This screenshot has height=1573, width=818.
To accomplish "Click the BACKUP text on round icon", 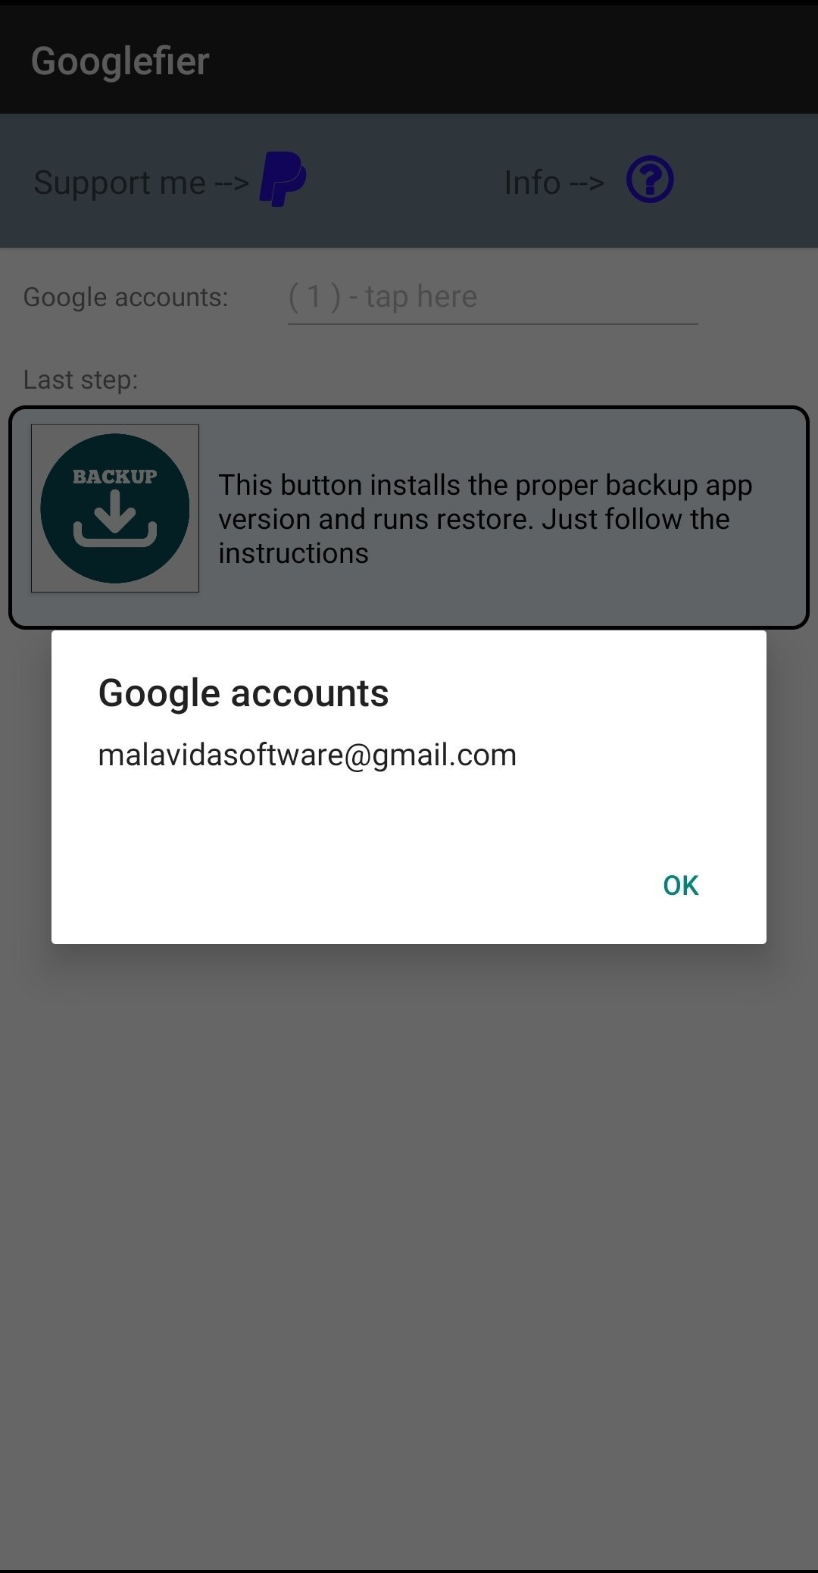I will tap(115, 477).
